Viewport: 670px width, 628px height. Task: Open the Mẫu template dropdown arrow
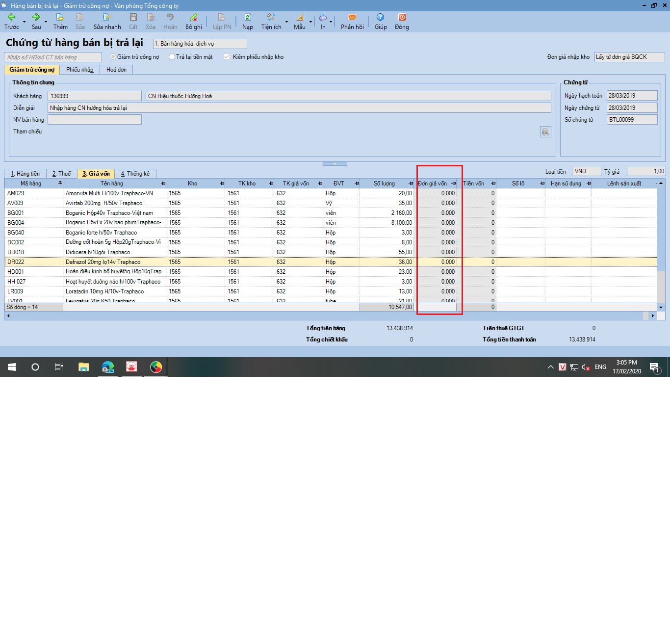[x=310, y=22]
